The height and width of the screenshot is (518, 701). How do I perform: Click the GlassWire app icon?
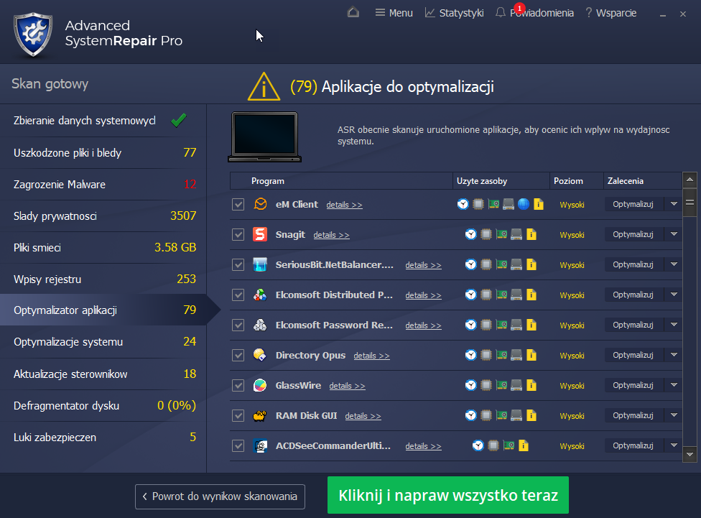pos(260,385)
